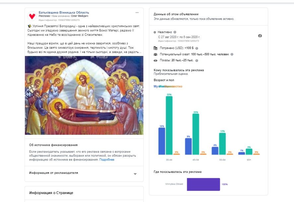Click payer name Олег Мейдич
Viewport: 294px width, 202px height.
80,16
